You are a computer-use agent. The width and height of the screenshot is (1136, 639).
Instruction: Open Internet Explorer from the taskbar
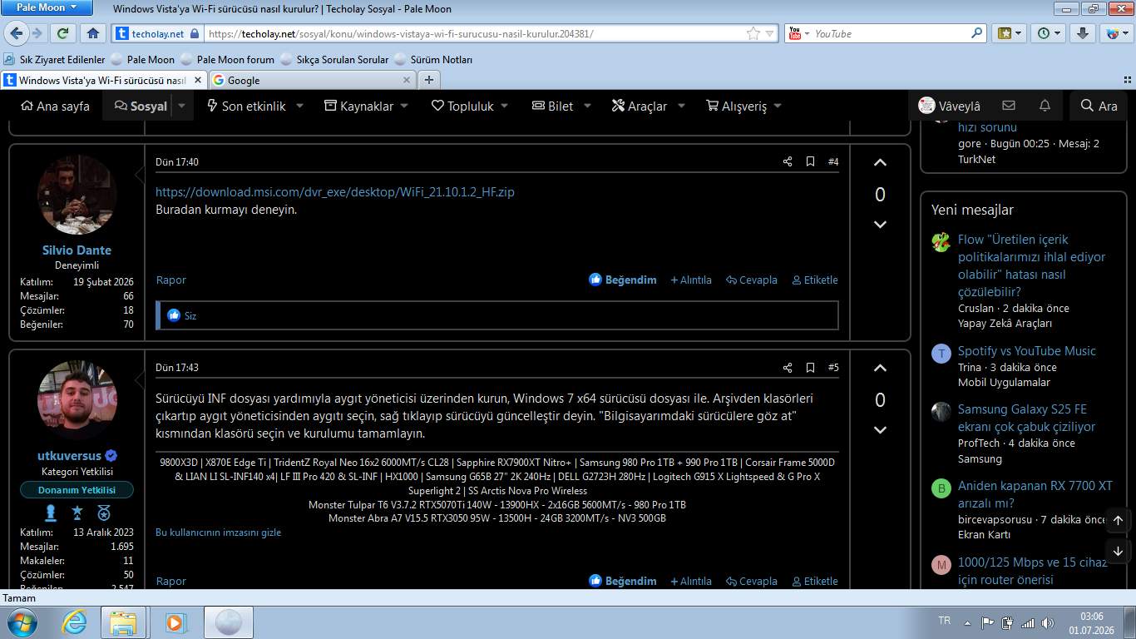(75, 622)
